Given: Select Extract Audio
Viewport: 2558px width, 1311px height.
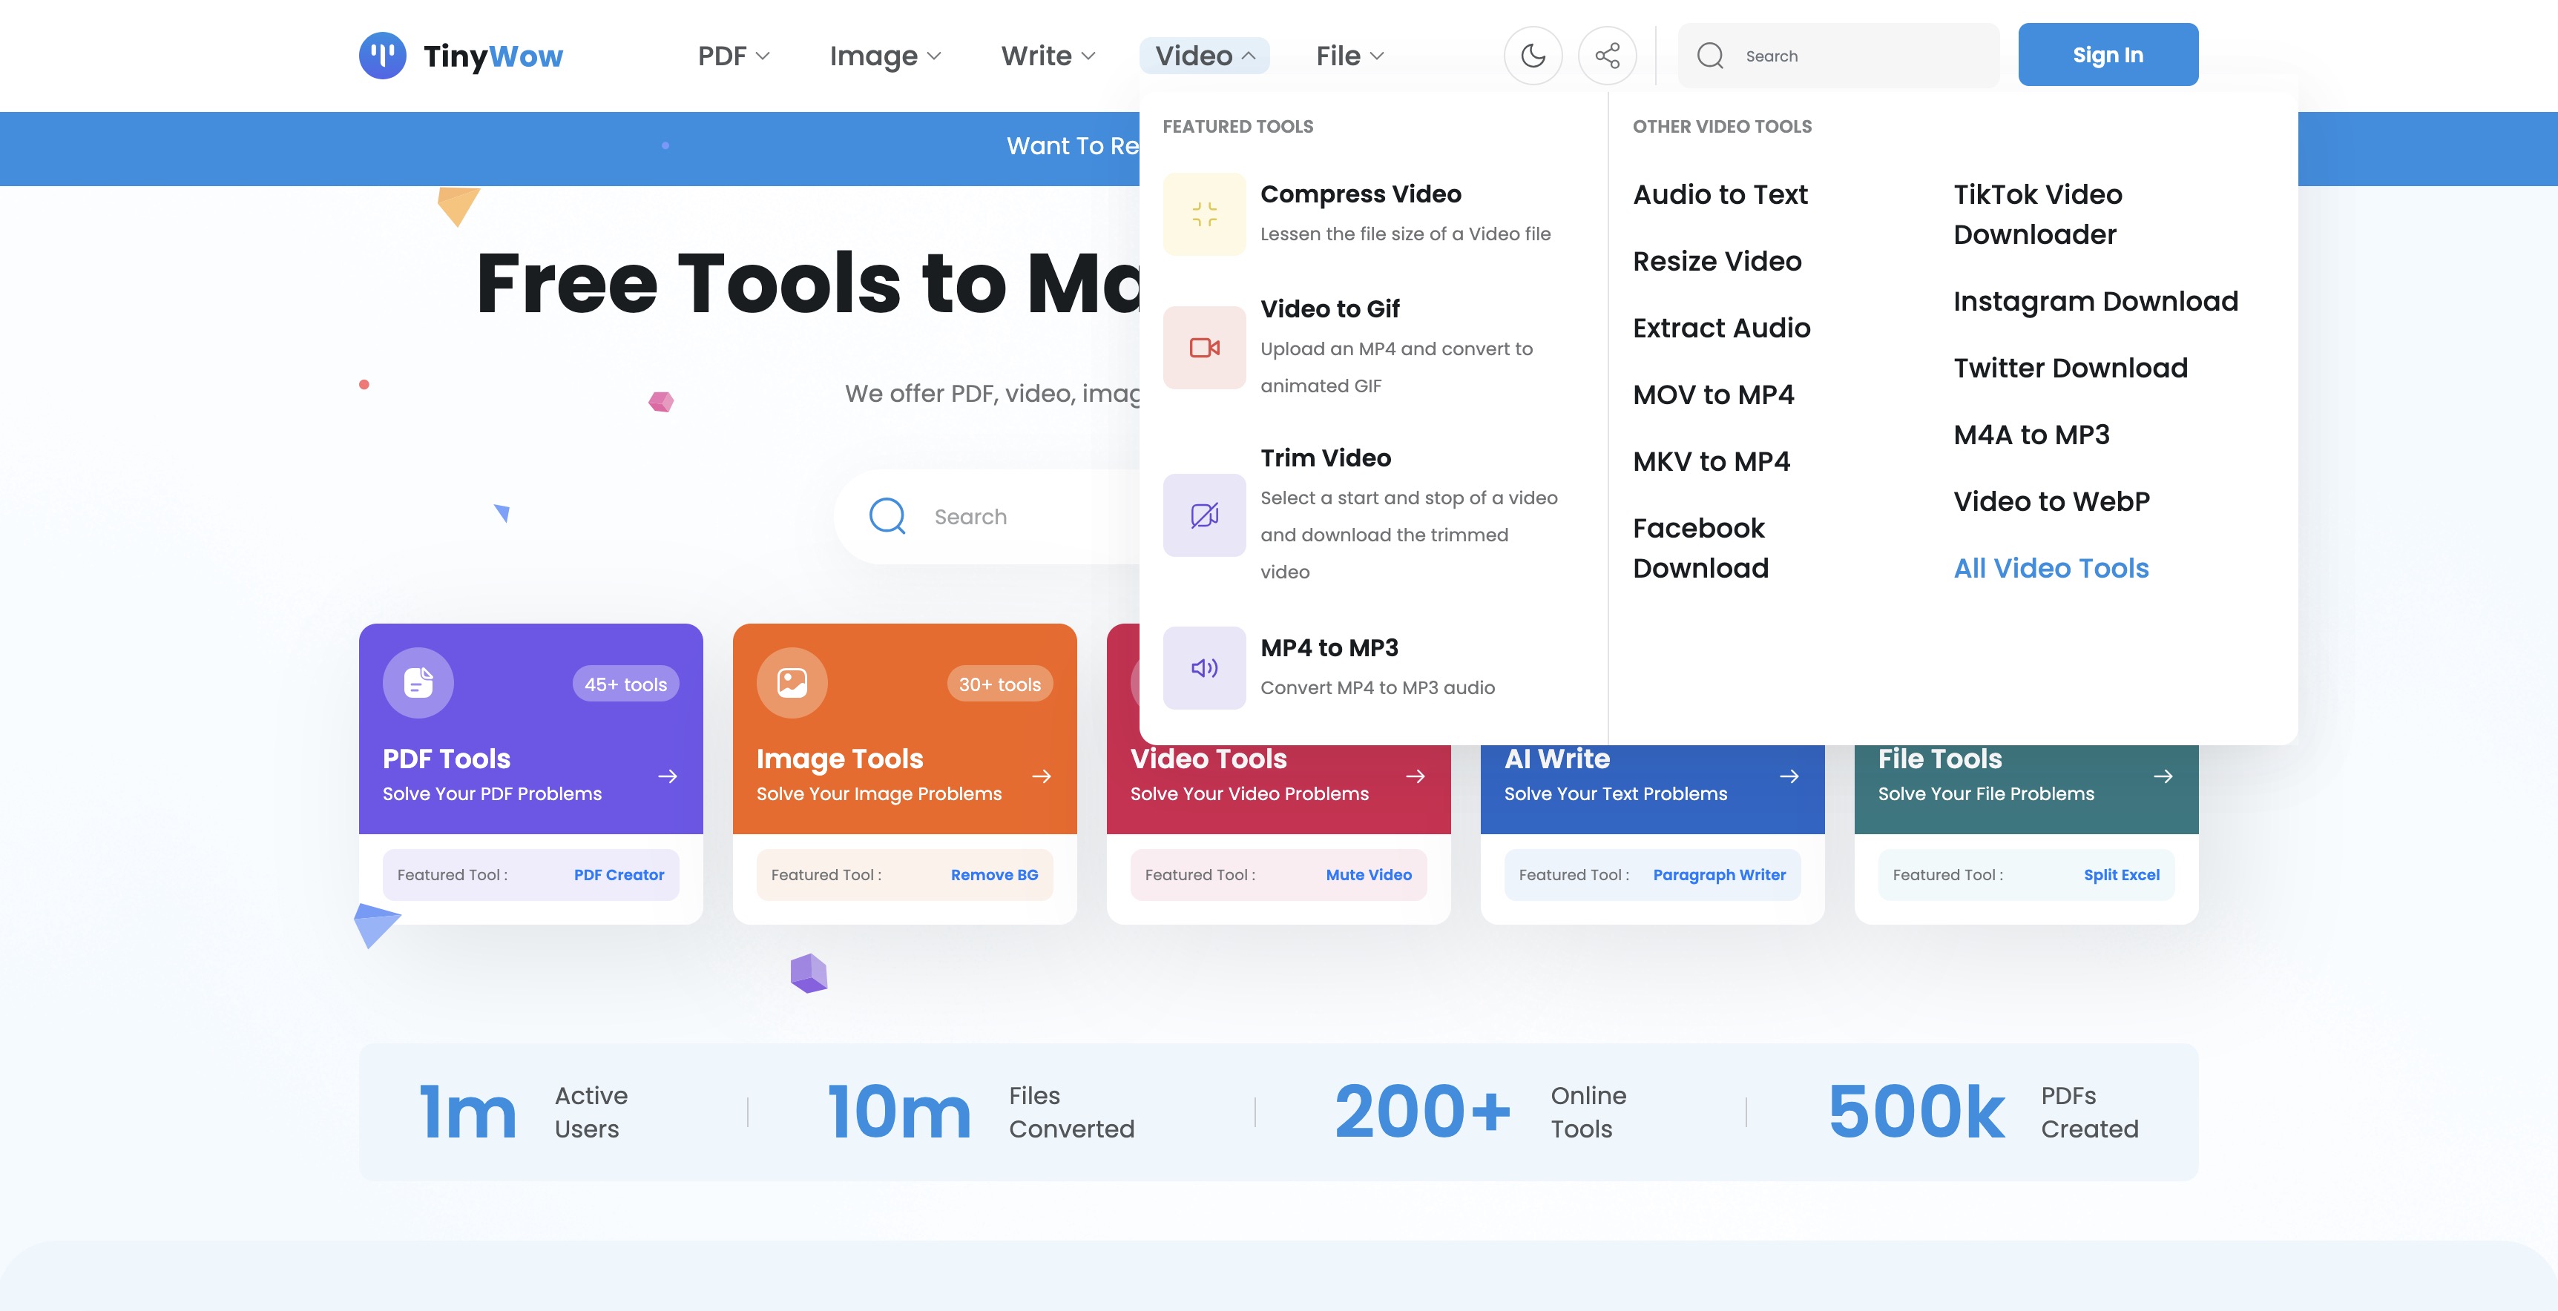Looking at the screenshot, I should click(x=1721, y=328).
